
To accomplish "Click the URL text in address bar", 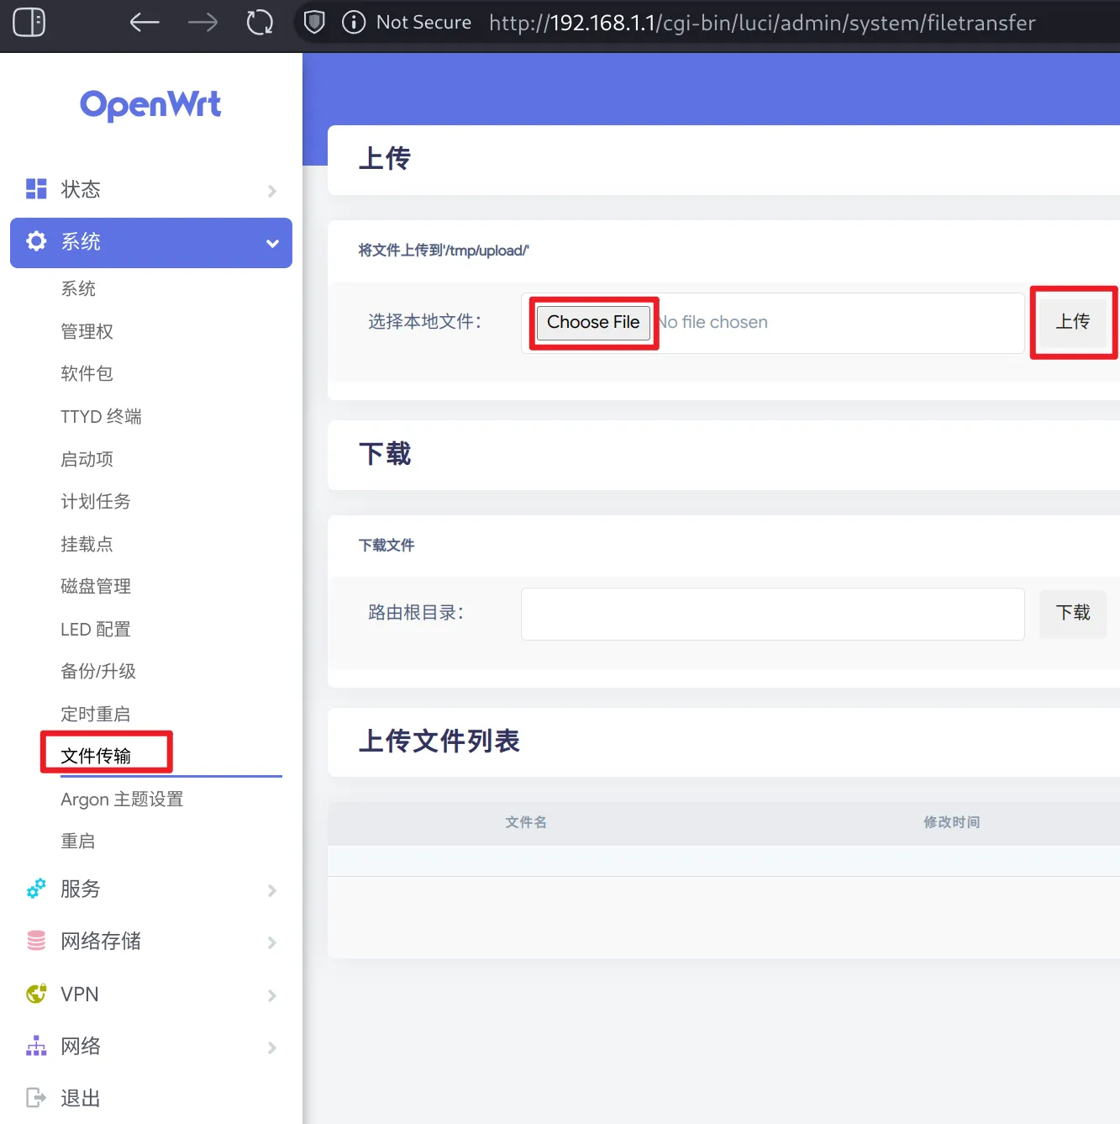I will 762,23.
